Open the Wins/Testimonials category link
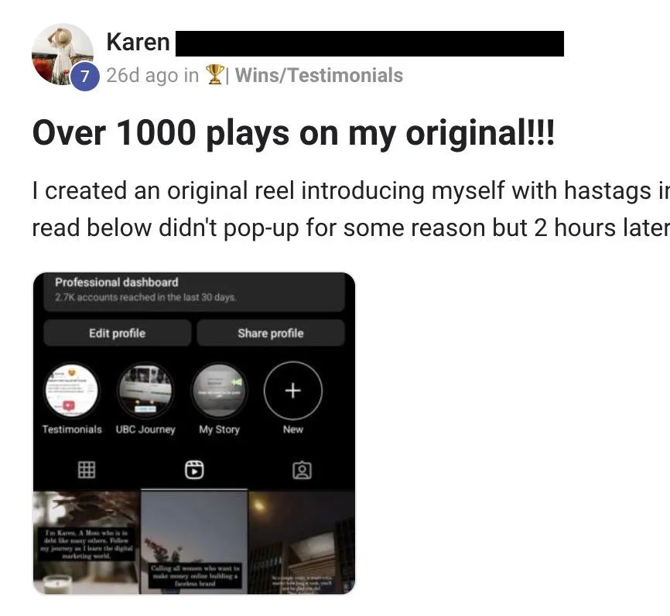The width and height of the screenshot is (670, 616). tap(319, 75)
